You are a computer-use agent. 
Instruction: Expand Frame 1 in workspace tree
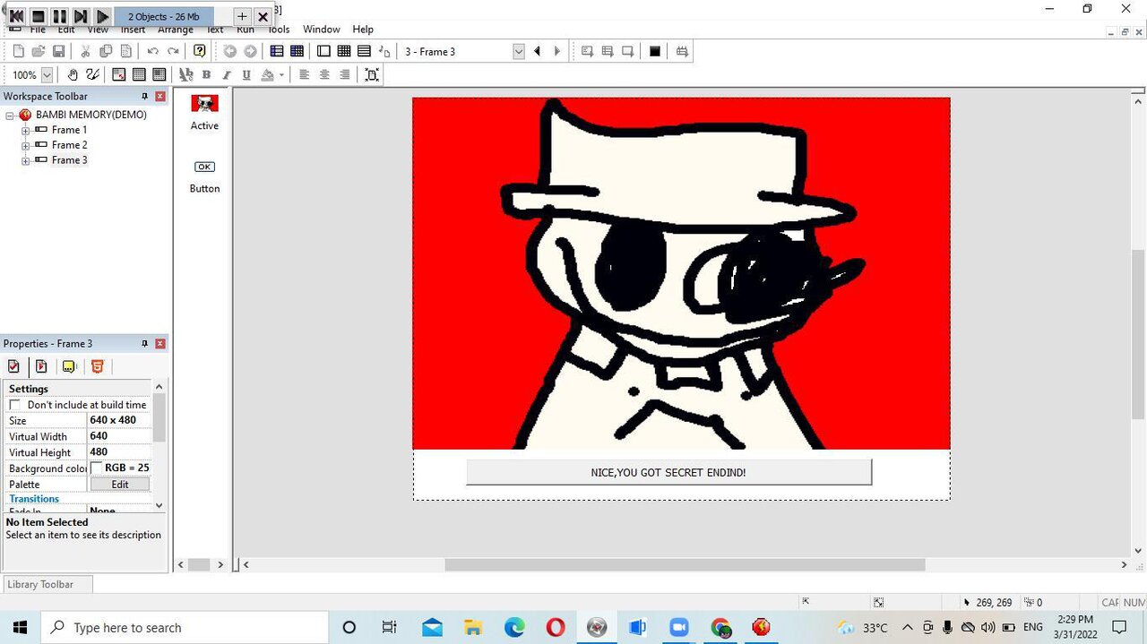pyautogui.click(x=25, y=131)
